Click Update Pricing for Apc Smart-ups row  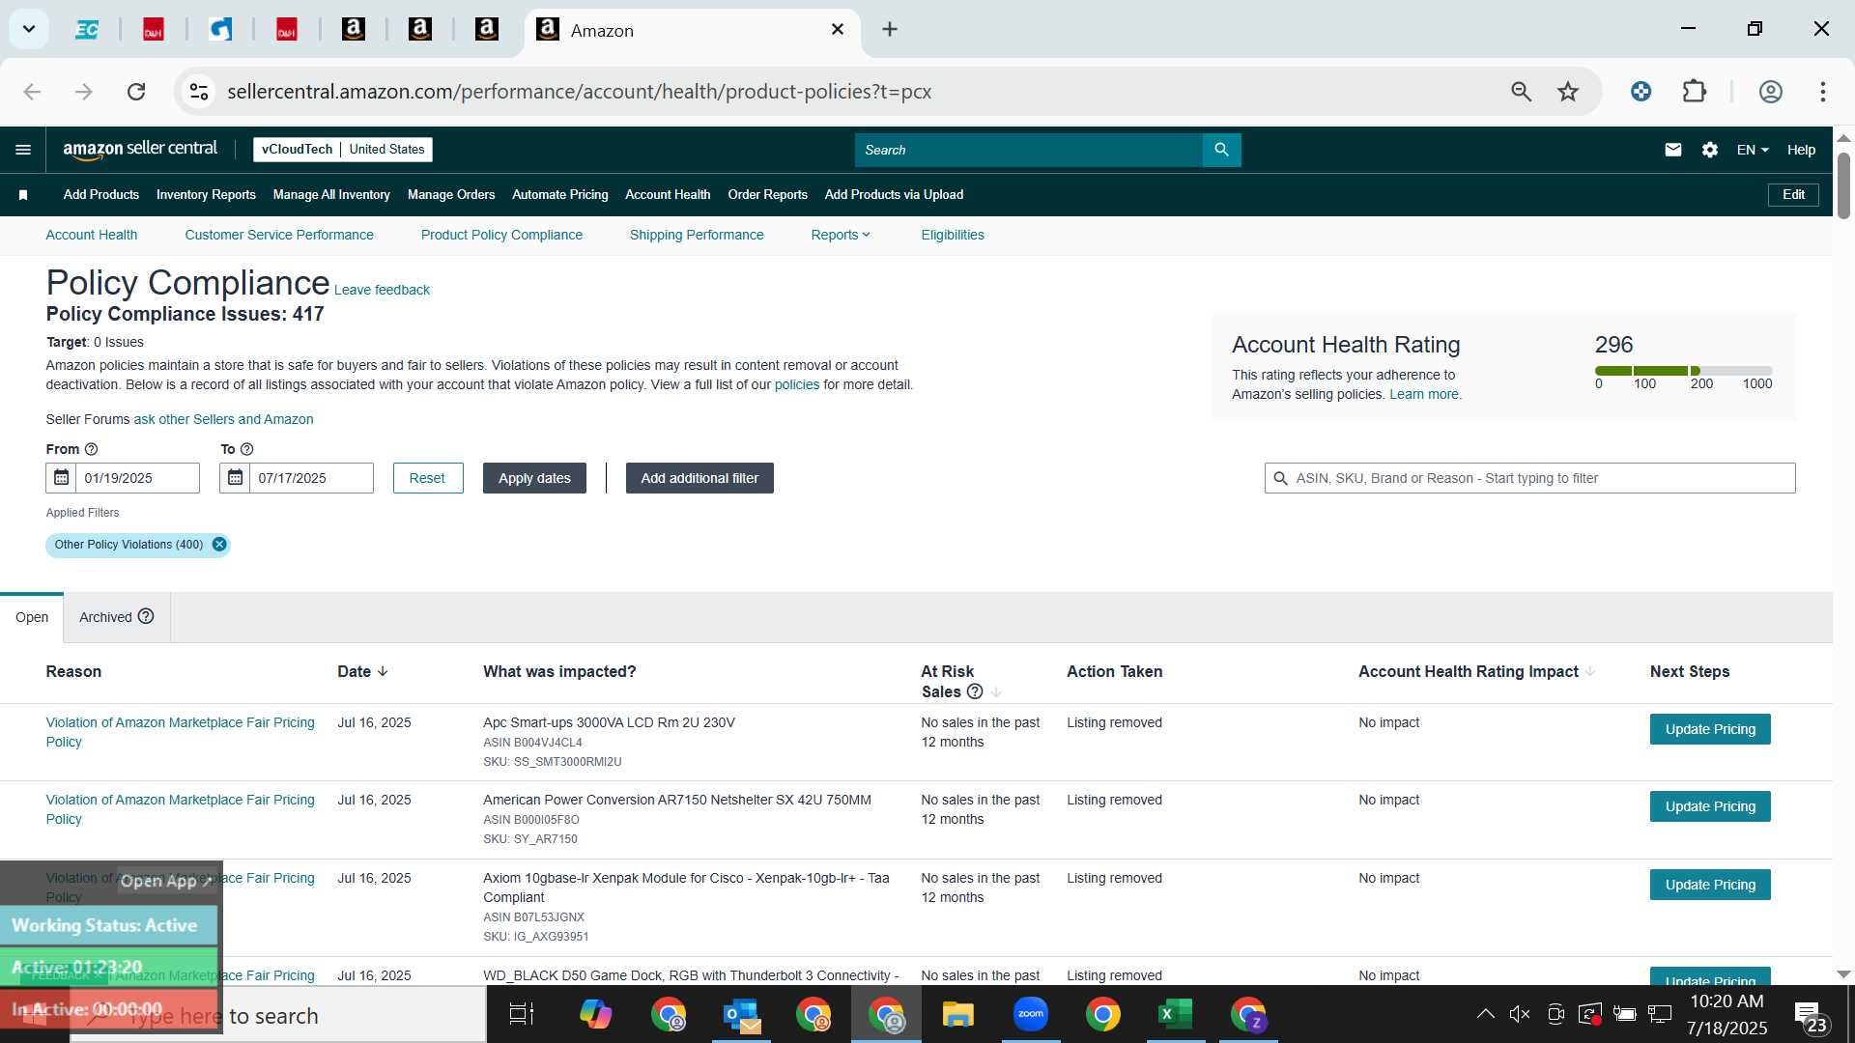pyautogui.click(x=1710, y=729)
